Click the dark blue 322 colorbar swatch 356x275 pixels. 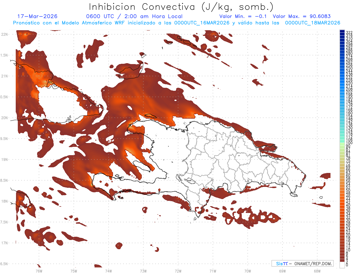tap(342, 31)
